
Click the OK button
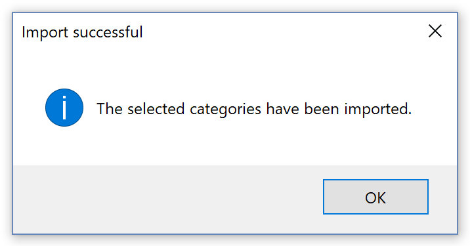tap(375, 197)
